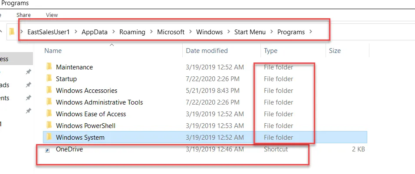
Task: Jump to the Microsoft breadcrumb folder
Action: [171, 32]
